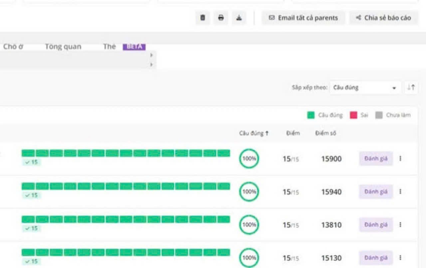
Task: Open three-dot menu for score 15940 row
Action: (400, 192)
